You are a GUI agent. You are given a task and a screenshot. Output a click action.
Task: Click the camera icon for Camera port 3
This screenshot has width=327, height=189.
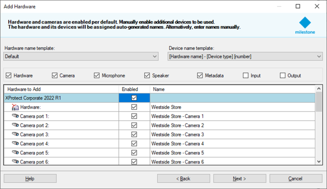click(x=16, y=134)
